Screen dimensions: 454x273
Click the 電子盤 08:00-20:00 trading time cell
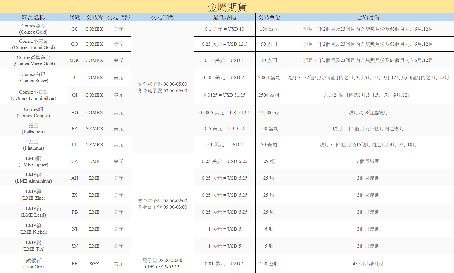pyautogui.click(x=162, y=264)
